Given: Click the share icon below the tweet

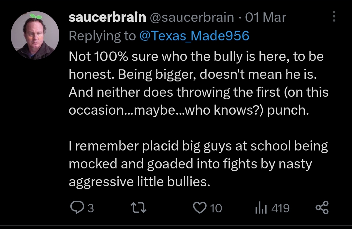Looking at the screenshot, I should point(322,208).
